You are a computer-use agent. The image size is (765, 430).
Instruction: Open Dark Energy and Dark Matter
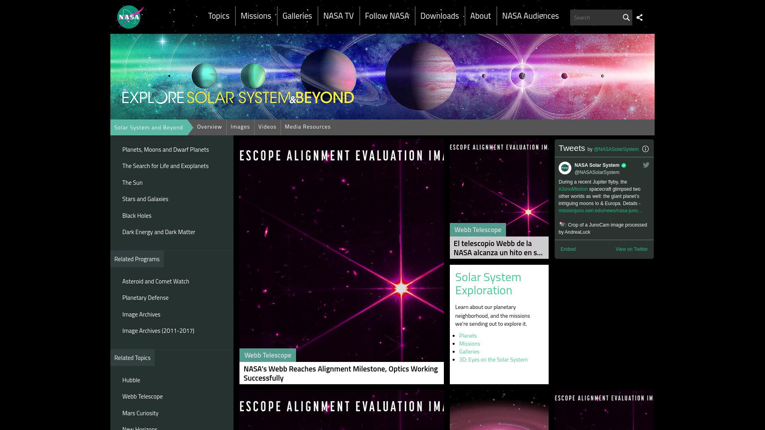click(x=159, y=232)
